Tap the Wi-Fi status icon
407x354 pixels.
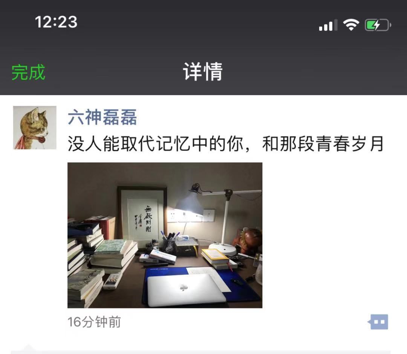pos(351,25)
